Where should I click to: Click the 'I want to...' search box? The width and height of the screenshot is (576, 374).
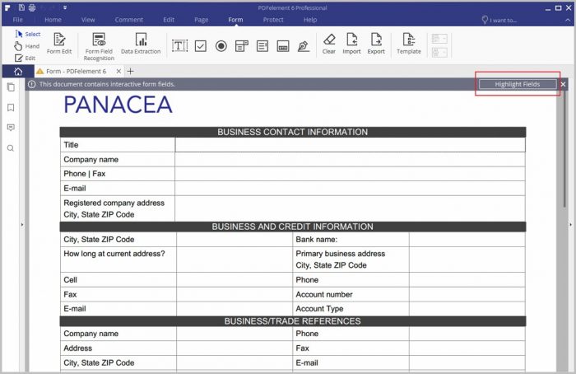coord(499,21)
